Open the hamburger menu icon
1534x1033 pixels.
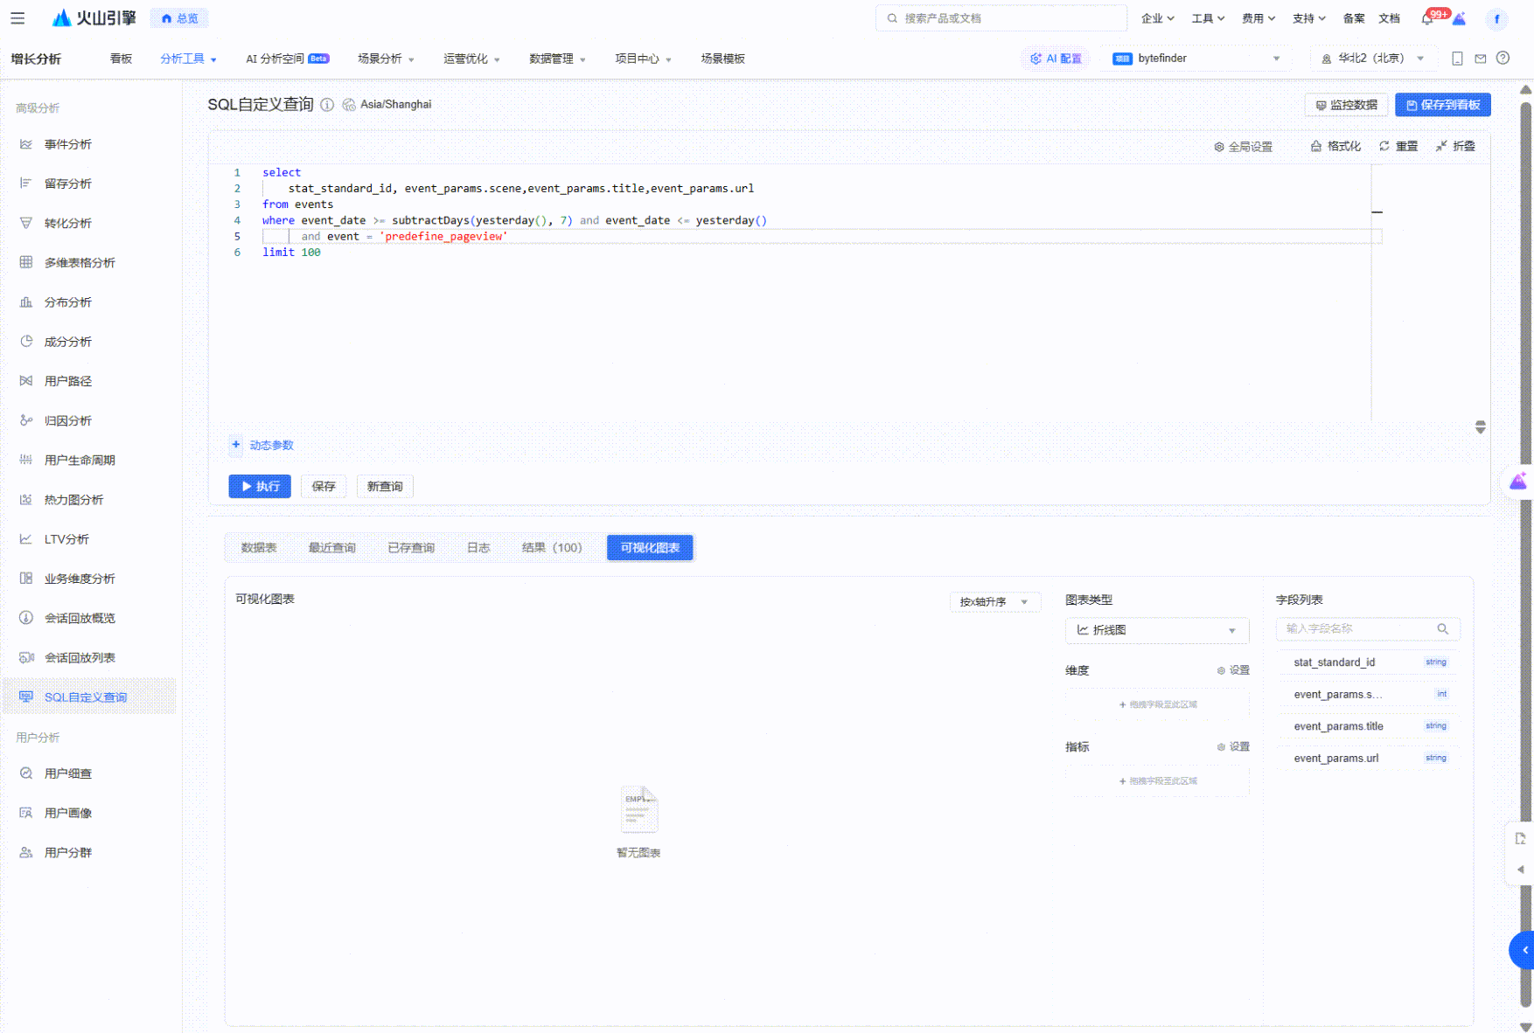click(17, 18)
